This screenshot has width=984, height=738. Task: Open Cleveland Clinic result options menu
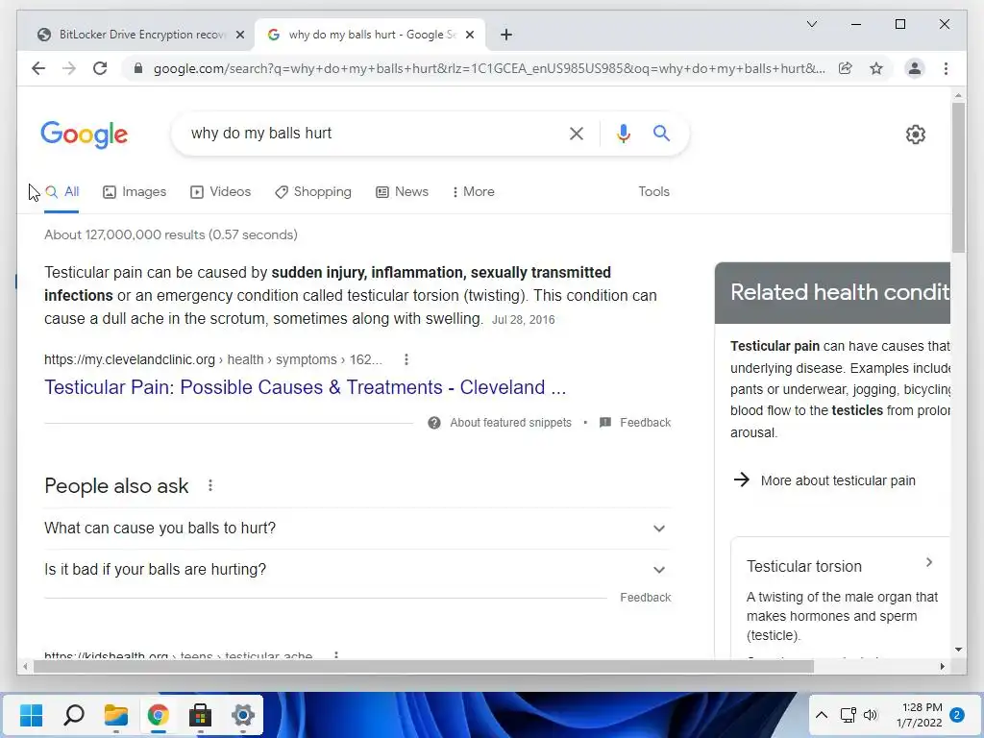406,359
